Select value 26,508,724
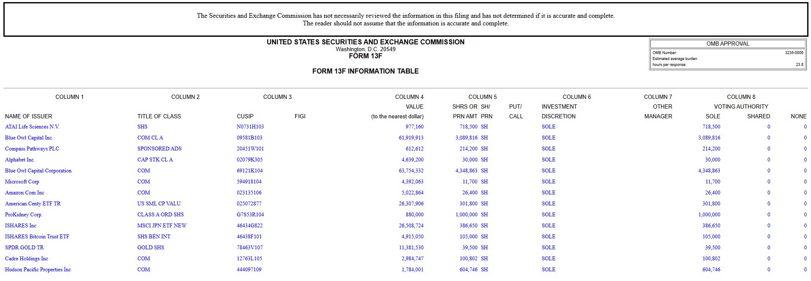 pos(411,226)
